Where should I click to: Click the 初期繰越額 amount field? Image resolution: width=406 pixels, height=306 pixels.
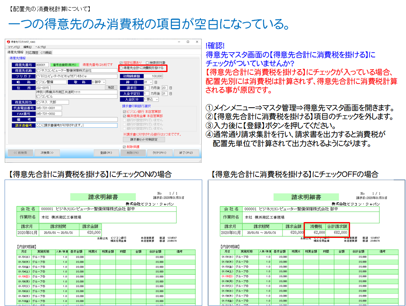pyautogui.click(x=151, y=76)
